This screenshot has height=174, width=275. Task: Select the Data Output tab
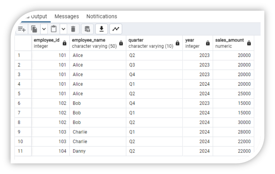35,16
